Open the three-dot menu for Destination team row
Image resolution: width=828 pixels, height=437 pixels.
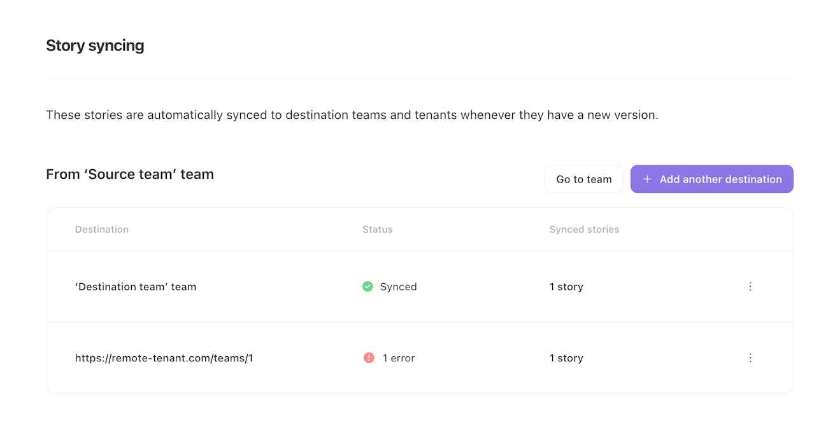[x=750, y=287]
